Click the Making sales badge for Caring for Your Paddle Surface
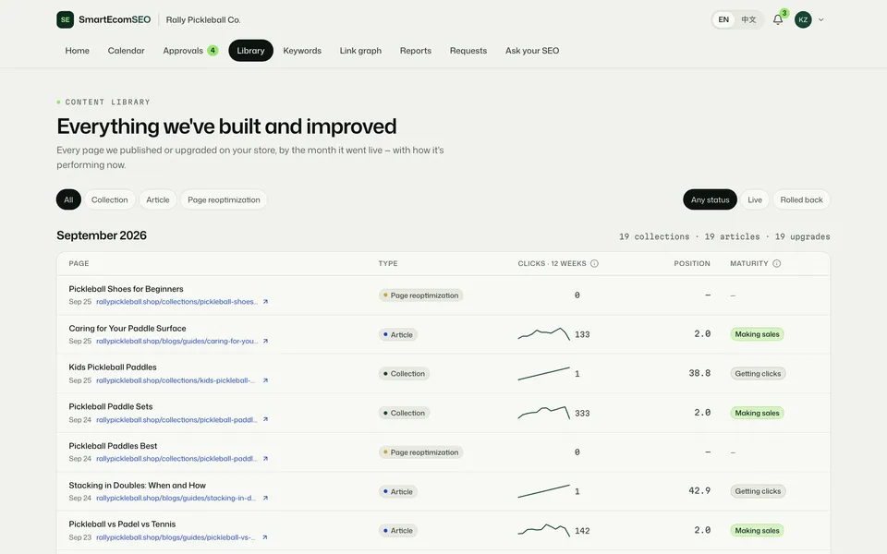The width and height of the screenshot is (887, 554). click(x=757, y=334)
